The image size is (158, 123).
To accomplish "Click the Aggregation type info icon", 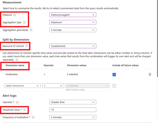I will point(24,23).
